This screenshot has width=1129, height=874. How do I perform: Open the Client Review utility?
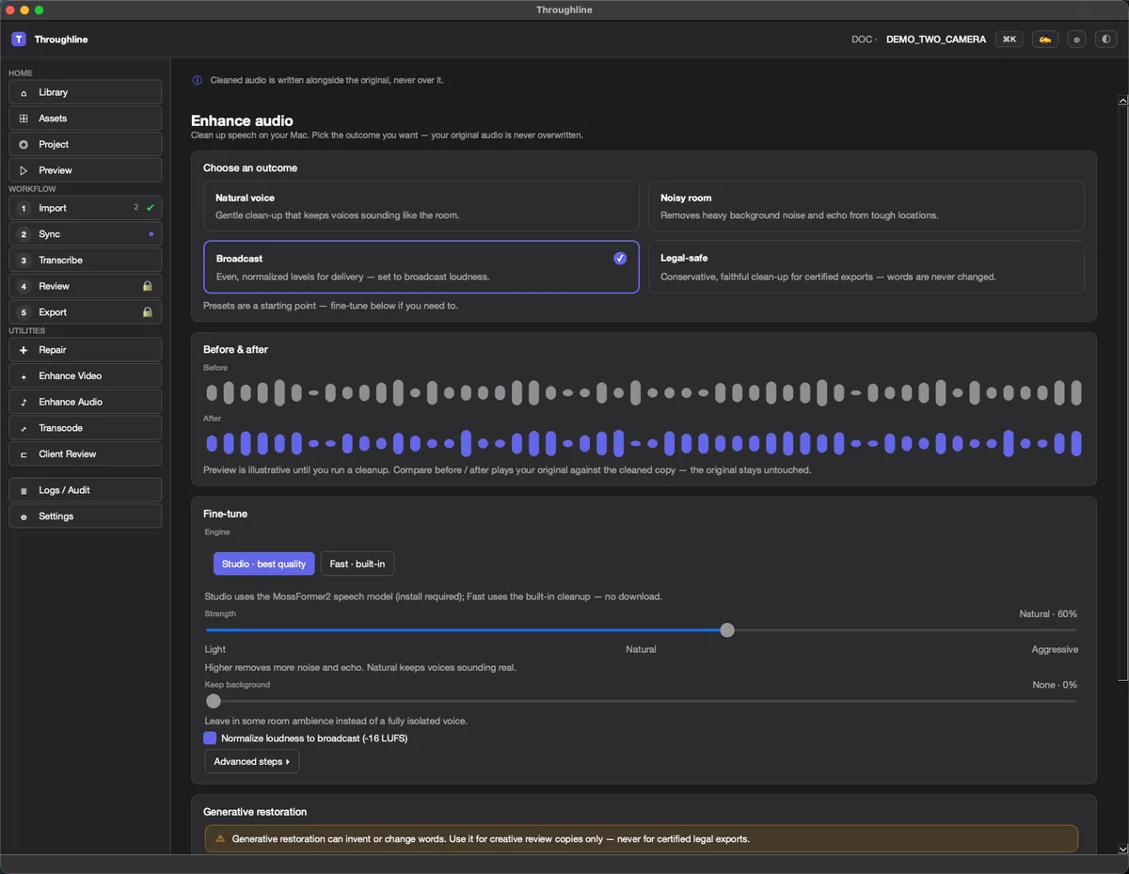[x=85, y=453]
